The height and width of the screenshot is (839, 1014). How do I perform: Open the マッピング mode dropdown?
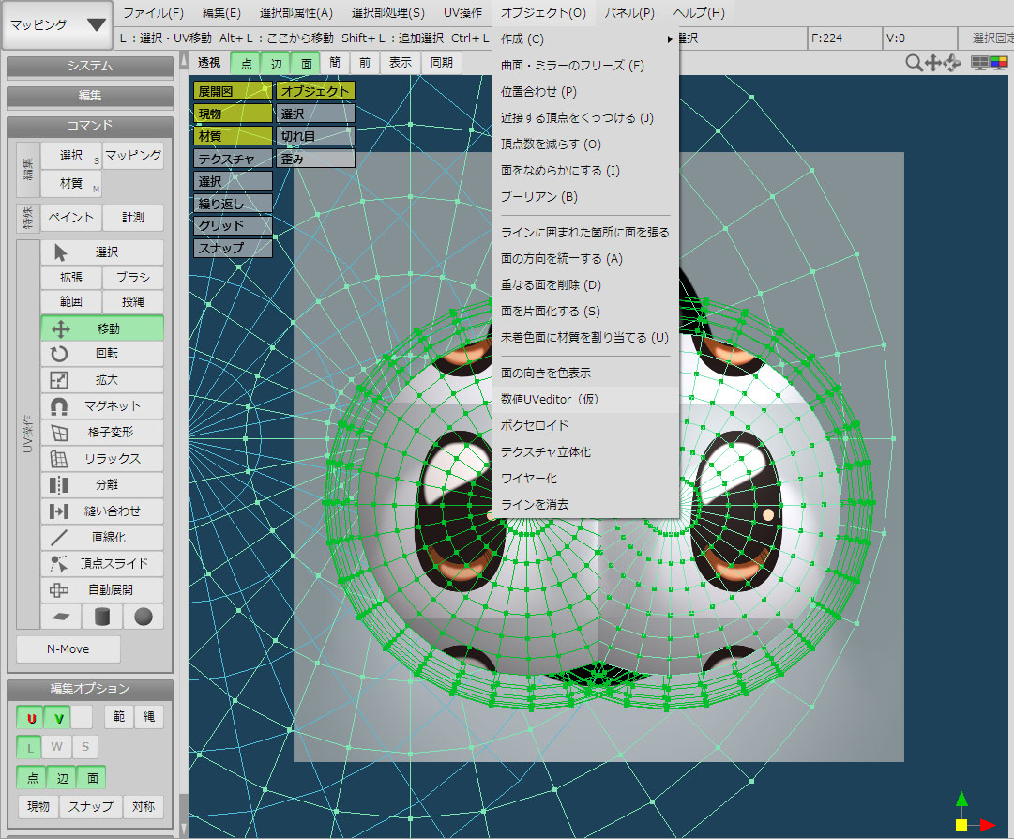[57, 25]
